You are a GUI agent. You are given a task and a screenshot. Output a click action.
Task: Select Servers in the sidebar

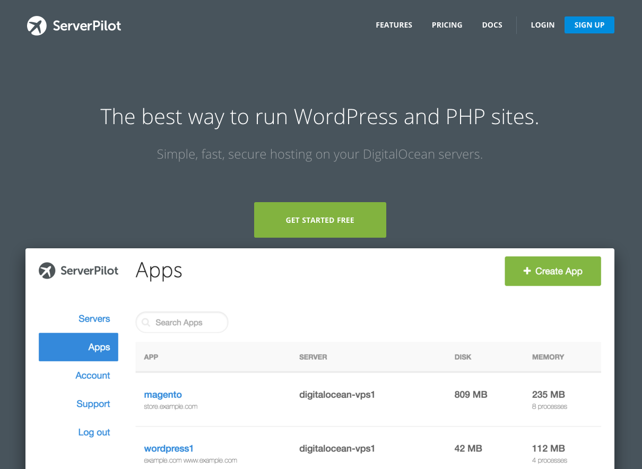94,319
